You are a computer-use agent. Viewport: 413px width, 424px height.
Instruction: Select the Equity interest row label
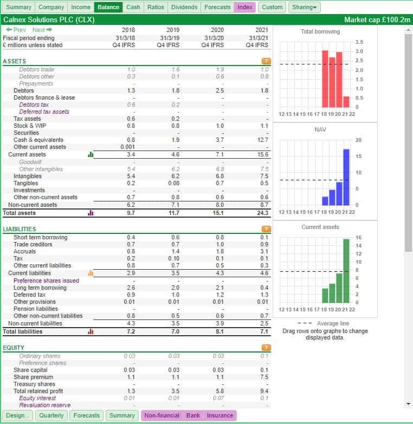click(37, 398)
